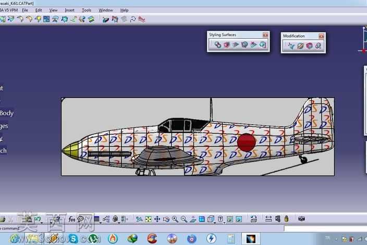Click the last teal globe icon in Styling Surfaces
Image resolution: width=367 pixels, height=245 pixels.
[x=263, y=44]
